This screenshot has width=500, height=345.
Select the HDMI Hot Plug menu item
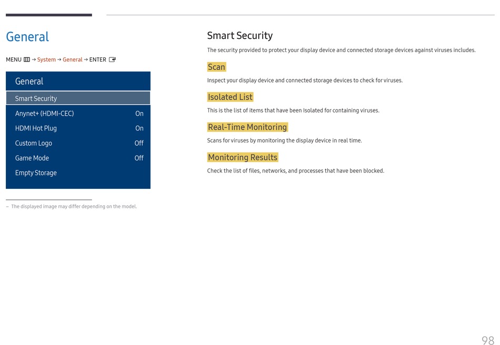[36, 128]
